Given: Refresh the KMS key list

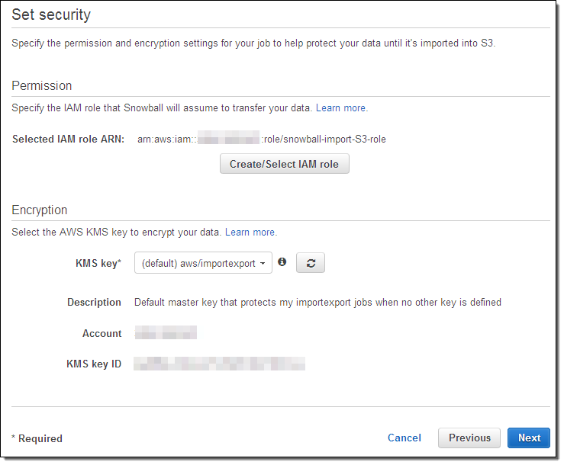Looking at the screenshot, I should tap(311, 263).
